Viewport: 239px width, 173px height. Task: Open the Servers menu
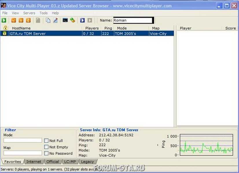point(29,13)
